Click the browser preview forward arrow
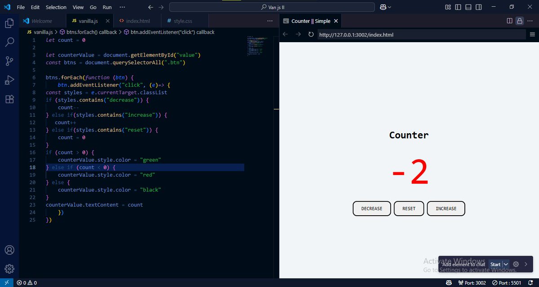Viewport: 539px width, 287px height. [298, 35]
